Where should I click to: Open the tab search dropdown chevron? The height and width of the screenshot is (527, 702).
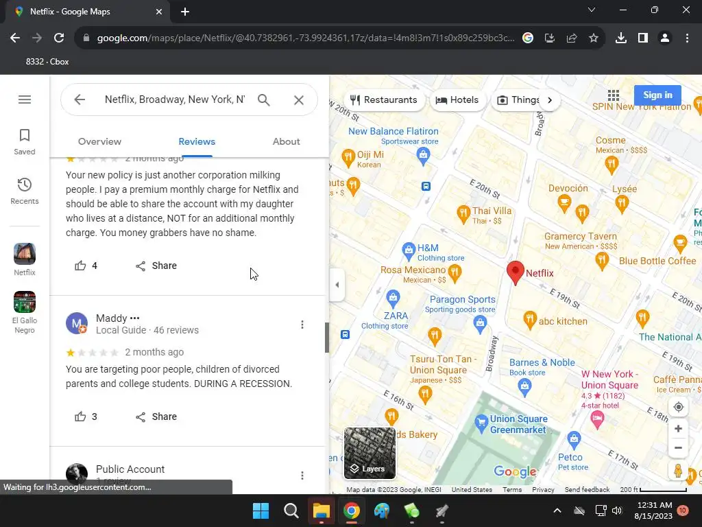pyautogui.click(x=592, y=10)
